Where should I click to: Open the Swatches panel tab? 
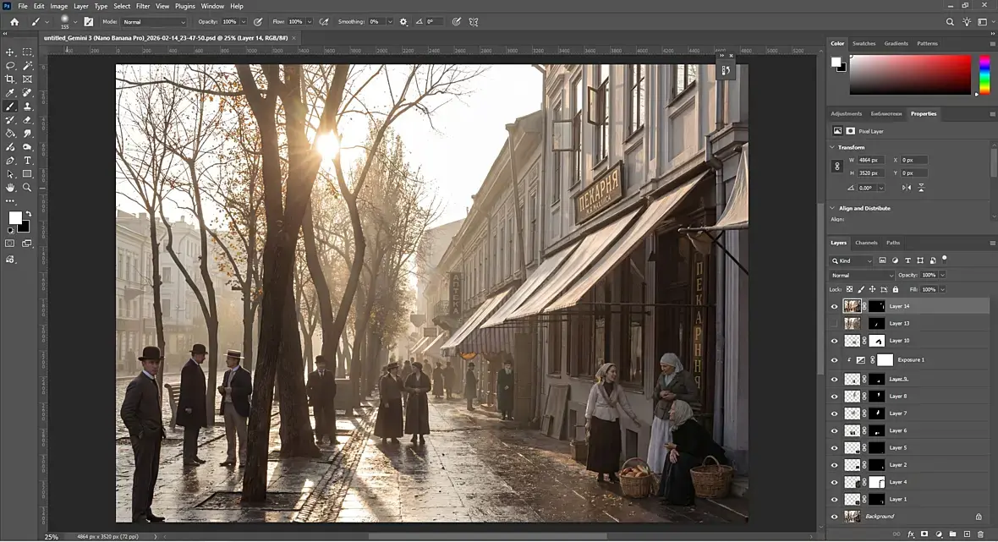coord(864,43)
